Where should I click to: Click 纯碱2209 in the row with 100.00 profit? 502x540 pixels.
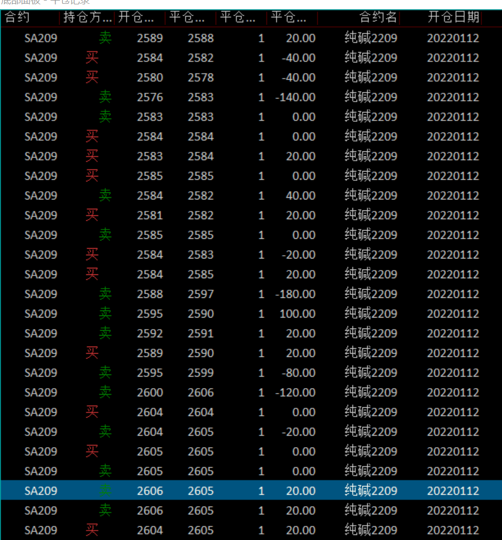pyautogui.click(x=371, y=314)
